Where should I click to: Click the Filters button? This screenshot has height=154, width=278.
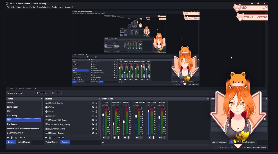pyautogui.click(x=56, y=93)
